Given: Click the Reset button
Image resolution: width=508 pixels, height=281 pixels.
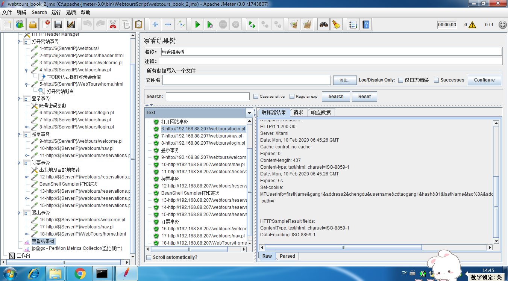Looking at the screenshot, I should point(364,97).
